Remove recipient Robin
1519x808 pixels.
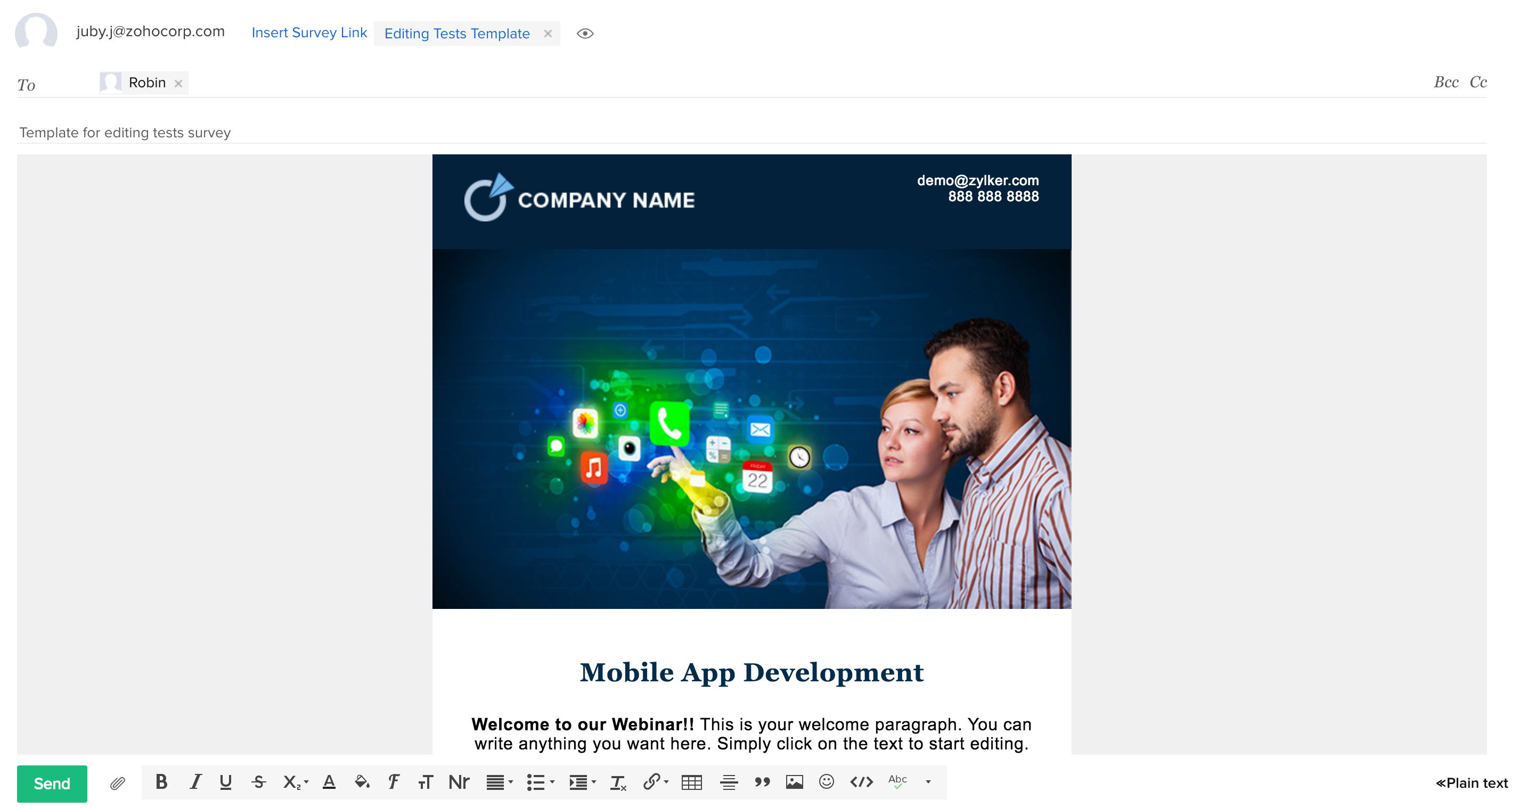coord(178,84)
